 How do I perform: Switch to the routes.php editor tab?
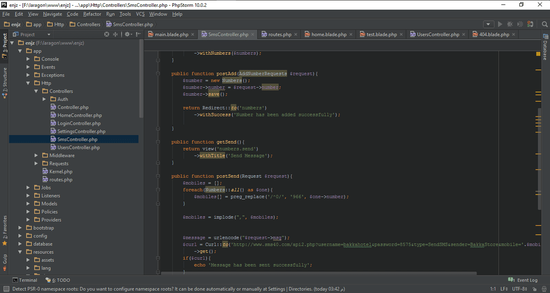point(280,34)
